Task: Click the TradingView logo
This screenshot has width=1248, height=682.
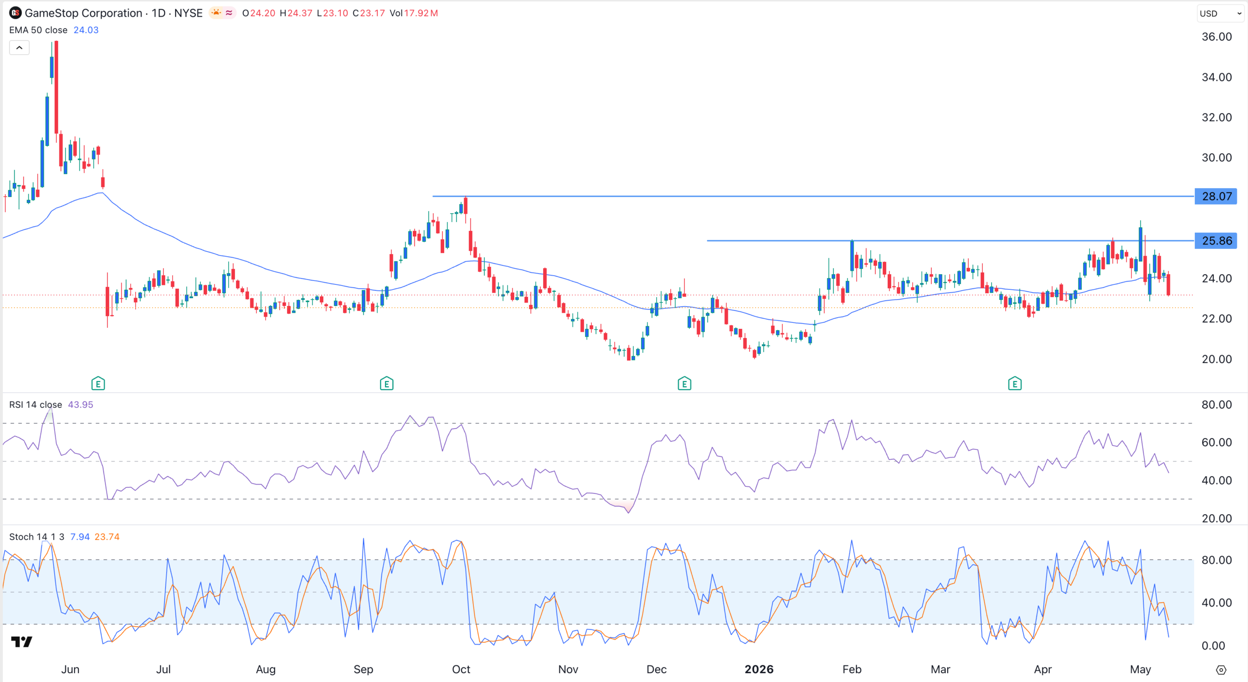Action: pyautogui.click(x=21, y=642)
